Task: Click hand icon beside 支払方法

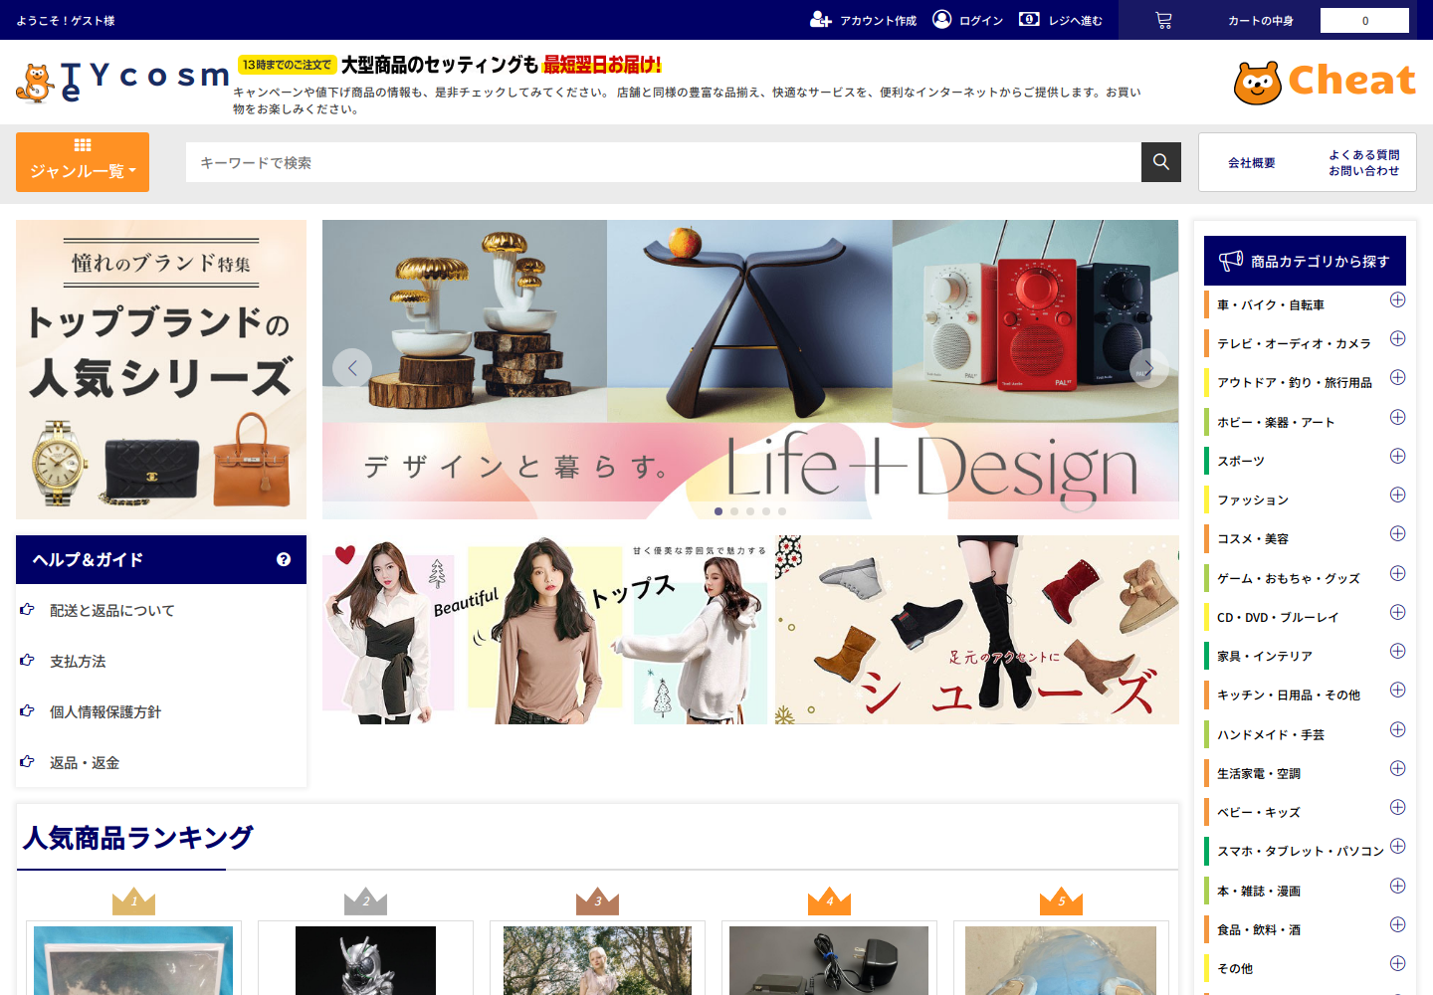Action: tap(27, 660)
